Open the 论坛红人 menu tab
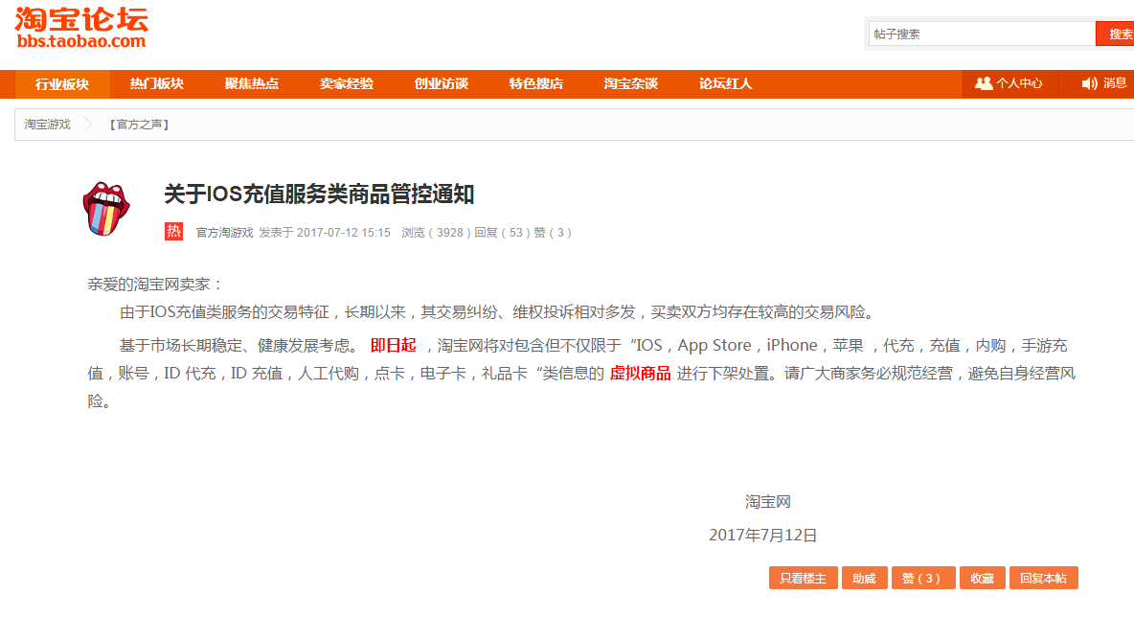Viewport: 1134px width, 617px height. pos(725,84)
